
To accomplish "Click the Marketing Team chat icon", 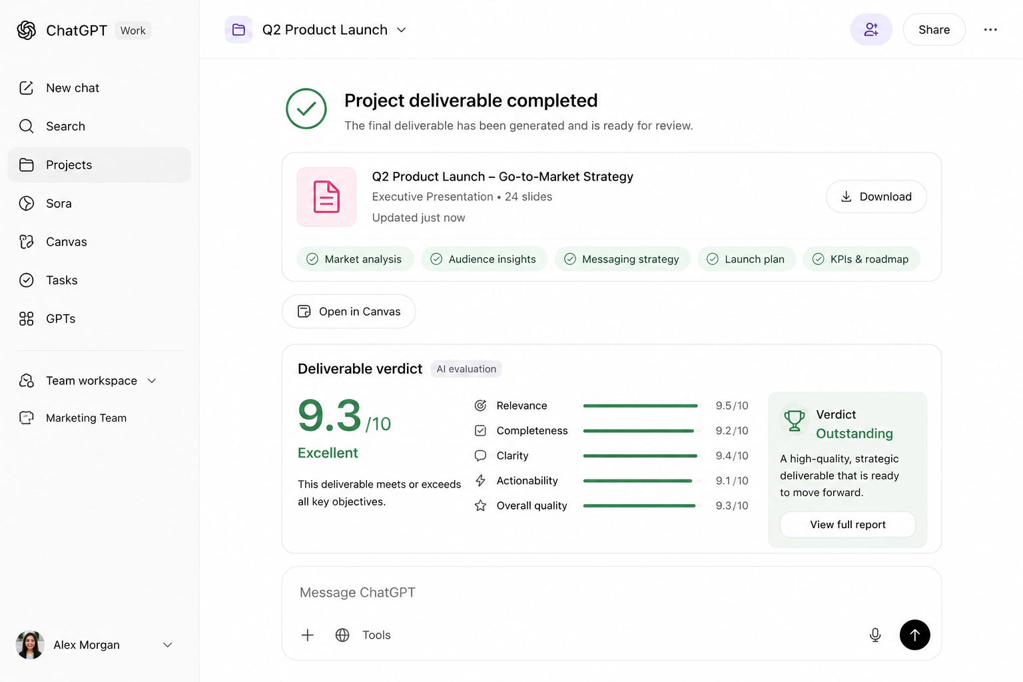I will pos(27,418).
